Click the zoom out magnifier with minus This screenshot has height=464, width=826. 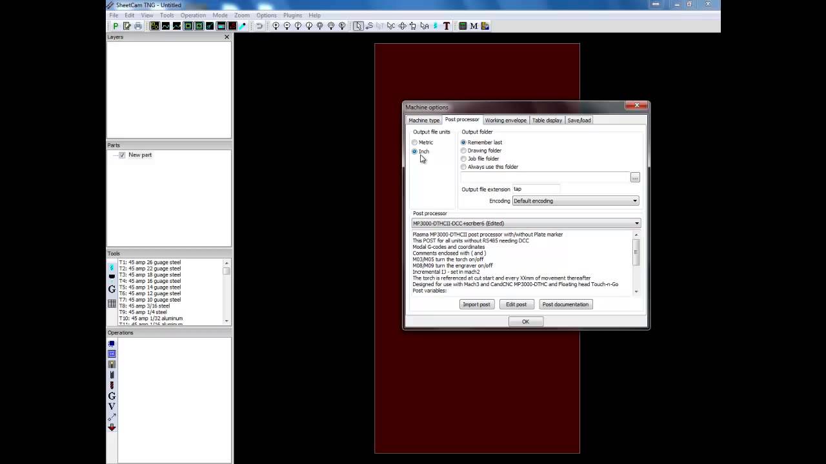[x=287, y=26]
